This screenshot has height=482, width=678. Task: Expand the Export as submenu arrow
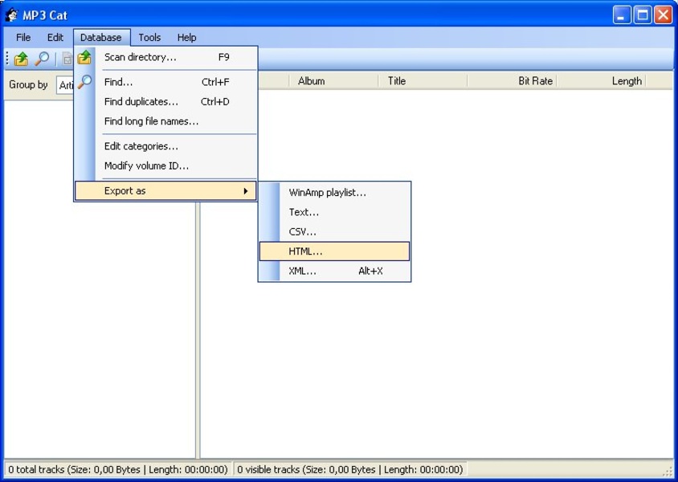[246, 191]
